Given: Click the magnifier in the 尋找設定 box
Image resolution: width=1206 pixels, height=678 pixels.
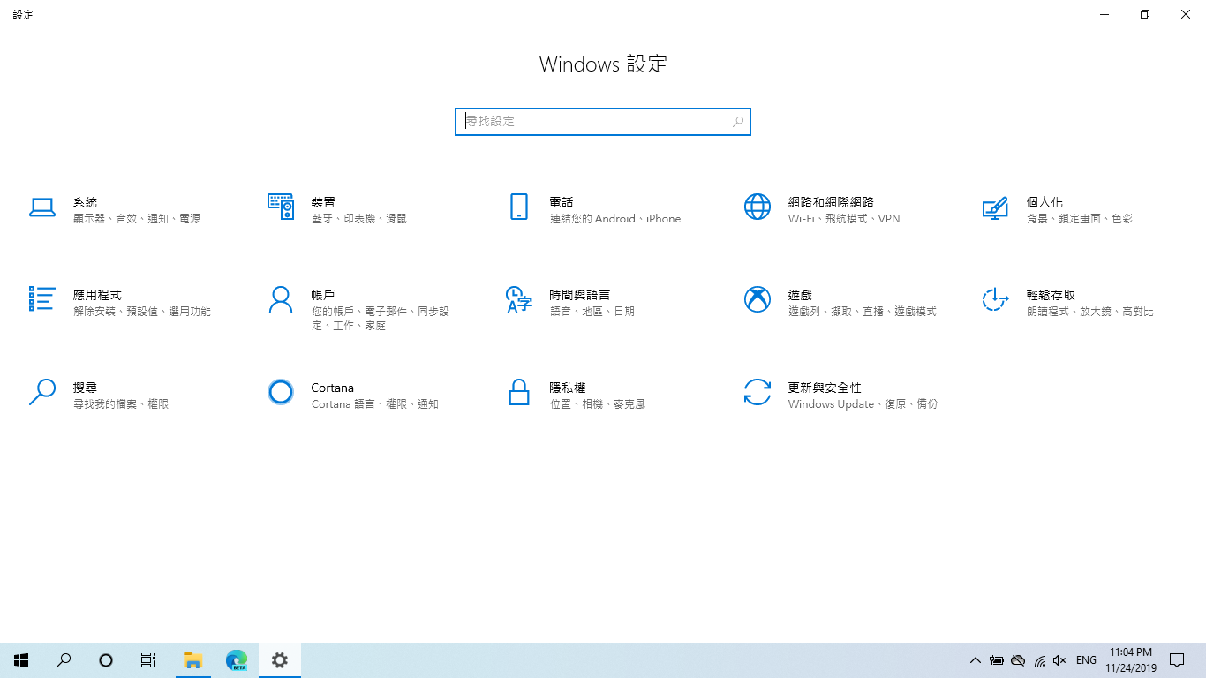Looking at the screenshot, I should coord(738,122).
